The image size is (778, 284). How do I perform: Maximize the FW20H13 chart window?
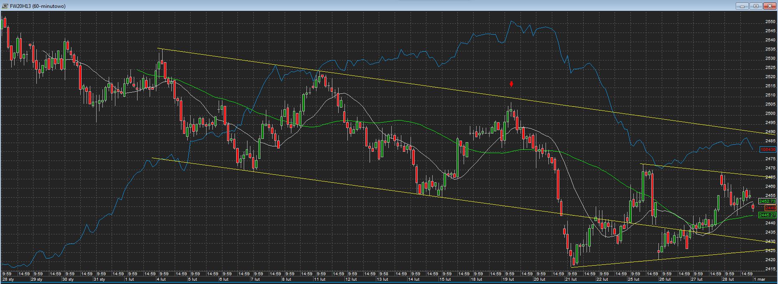[756, 6]
